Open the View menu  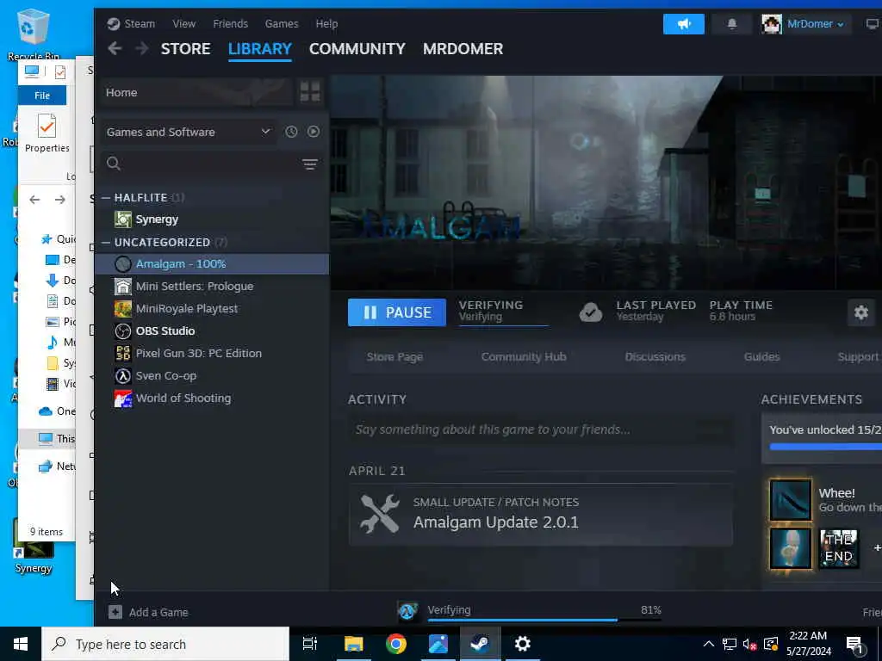184,23
